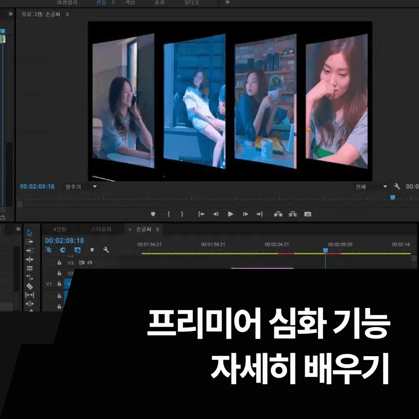Disable Linked Selection in the timeline

63,250
